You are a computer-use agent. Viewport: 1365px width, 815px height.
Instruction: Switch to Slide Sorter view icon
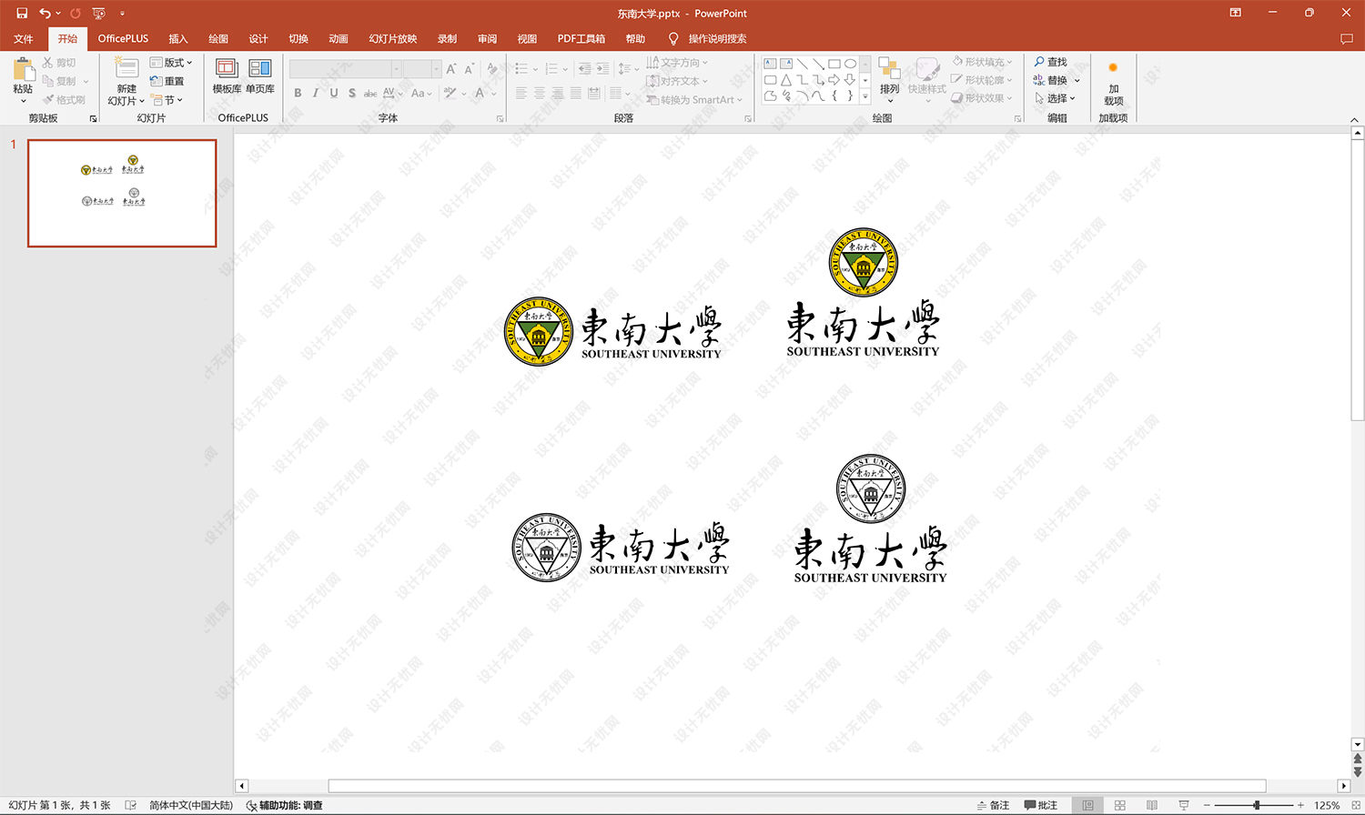pos(1120,805)
